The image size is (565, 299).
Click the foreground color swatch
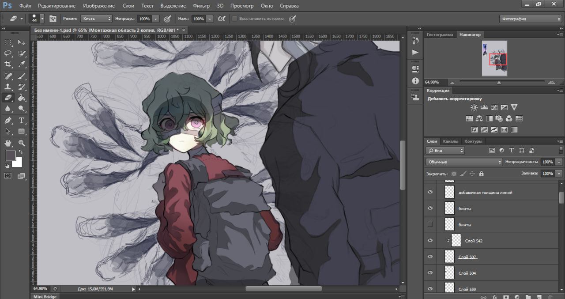10,155
